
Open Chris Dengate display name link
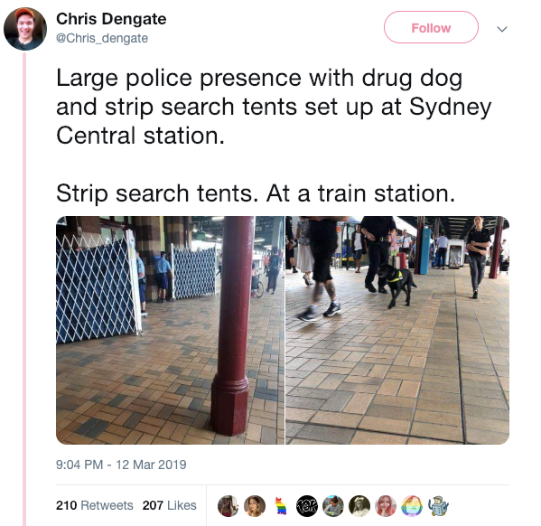tap(111, 19)
